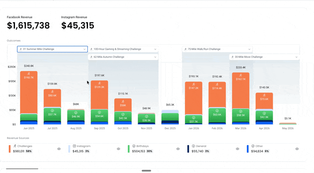Screen dimensions: 314x173
Task: Click the Instagram logo icon in legend
Action: [74, 146]
